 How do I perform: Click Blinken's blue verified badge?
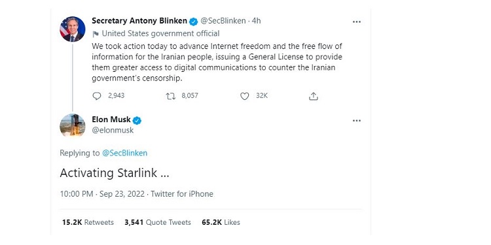coord(194,22)
